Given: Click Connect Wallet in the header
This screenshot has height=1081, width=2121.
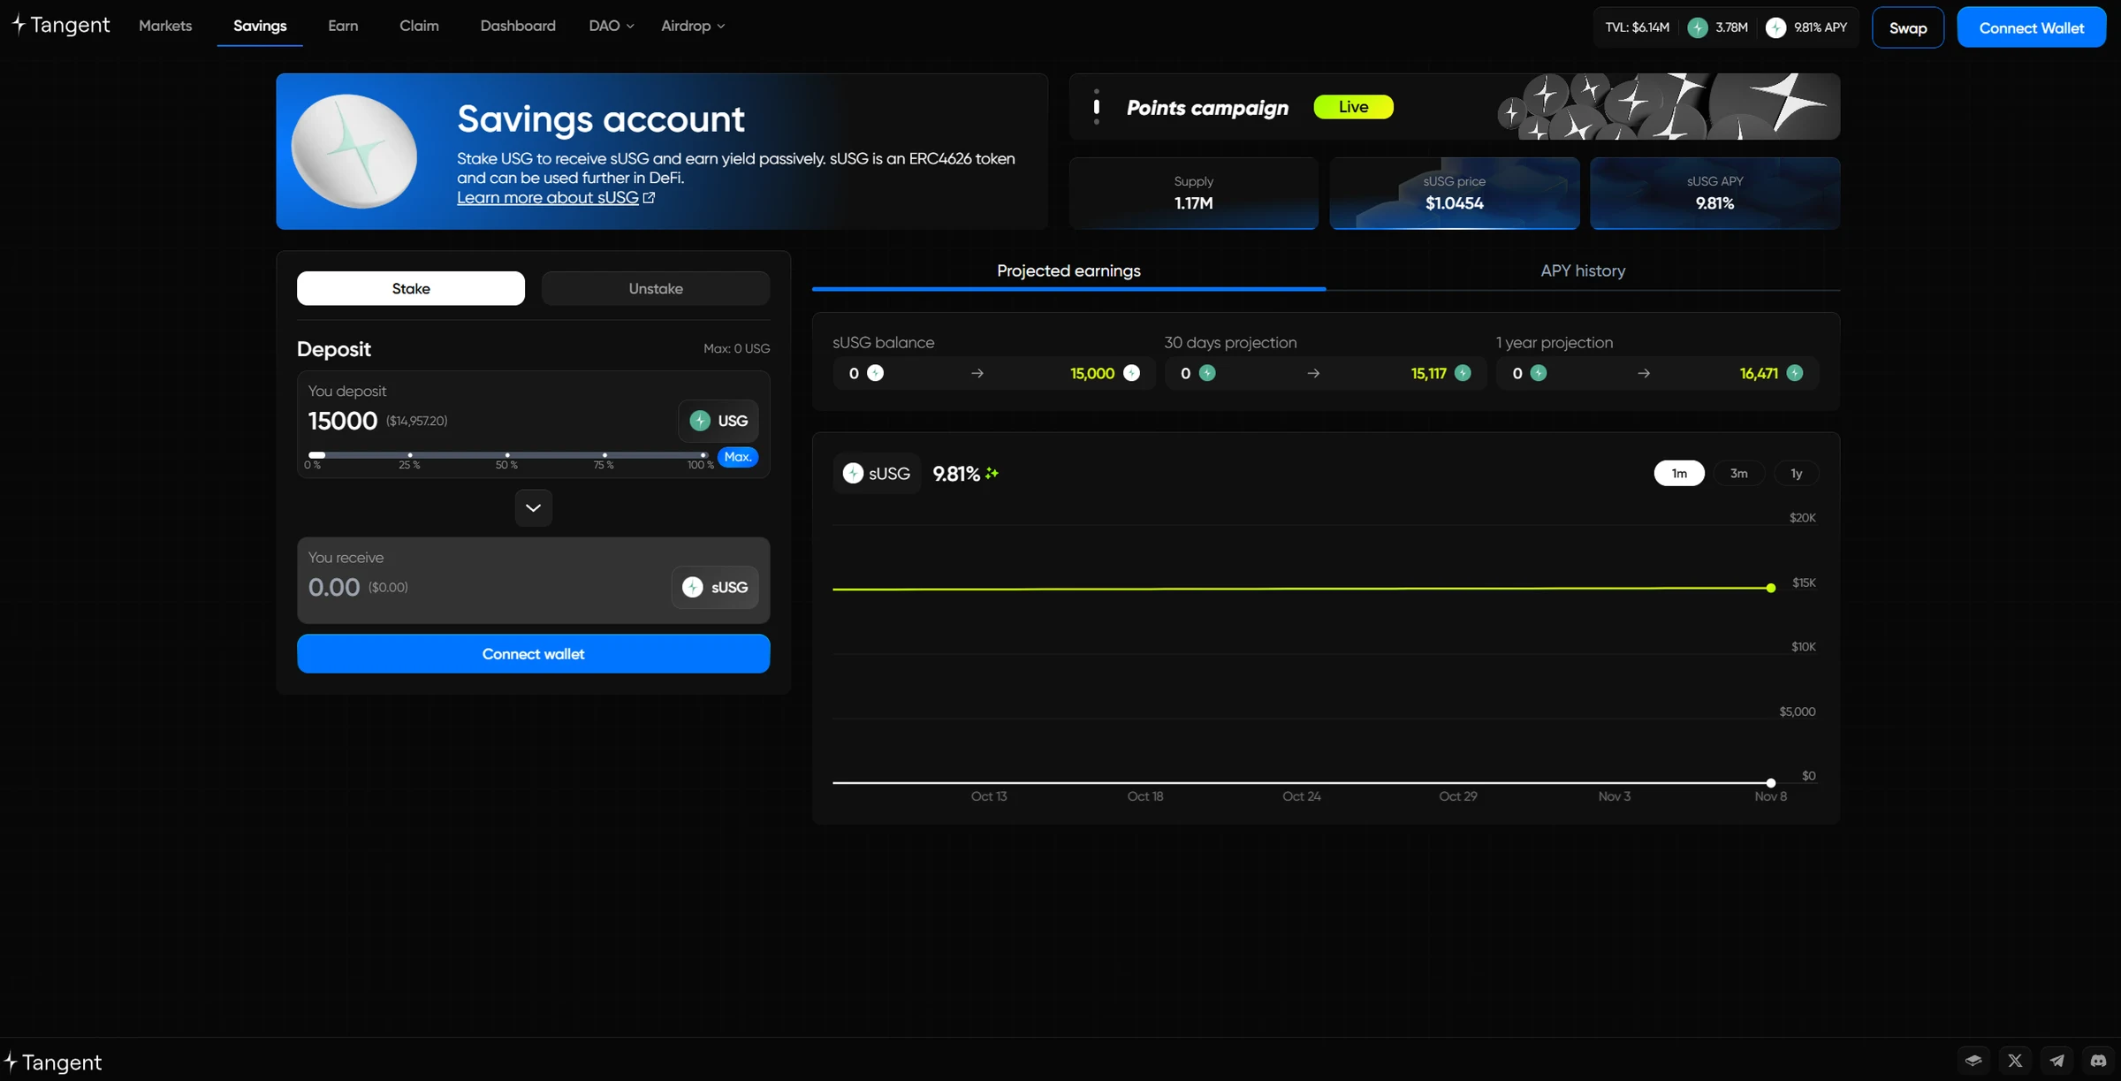Looking at the screenshot, I should pyautogui.click(x=2031, y=27).
